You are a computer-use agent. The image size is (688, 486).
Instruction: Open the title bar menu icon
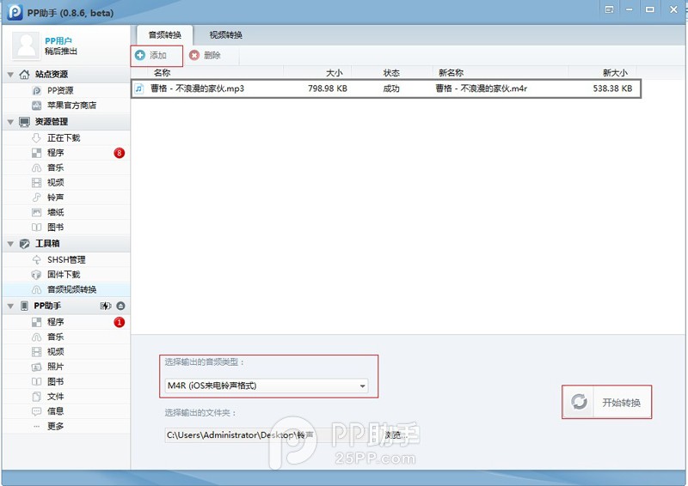609,9
